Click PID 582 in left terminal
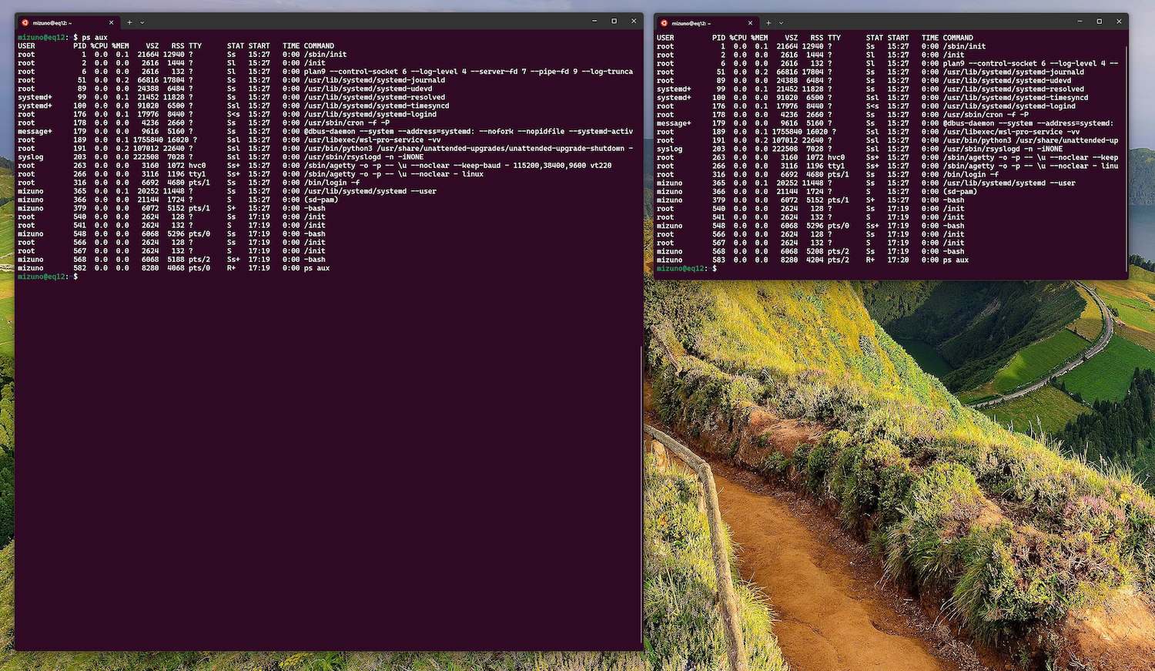This screenshot has width=1155, height=671. point(80,268)
